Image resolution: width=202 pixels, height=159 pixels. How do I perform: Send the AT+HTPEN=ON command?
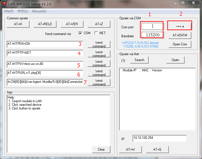coord(99,44)
